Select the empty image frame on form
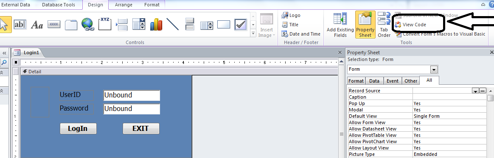Screen dimensions: 494x158 pos(40,102)
